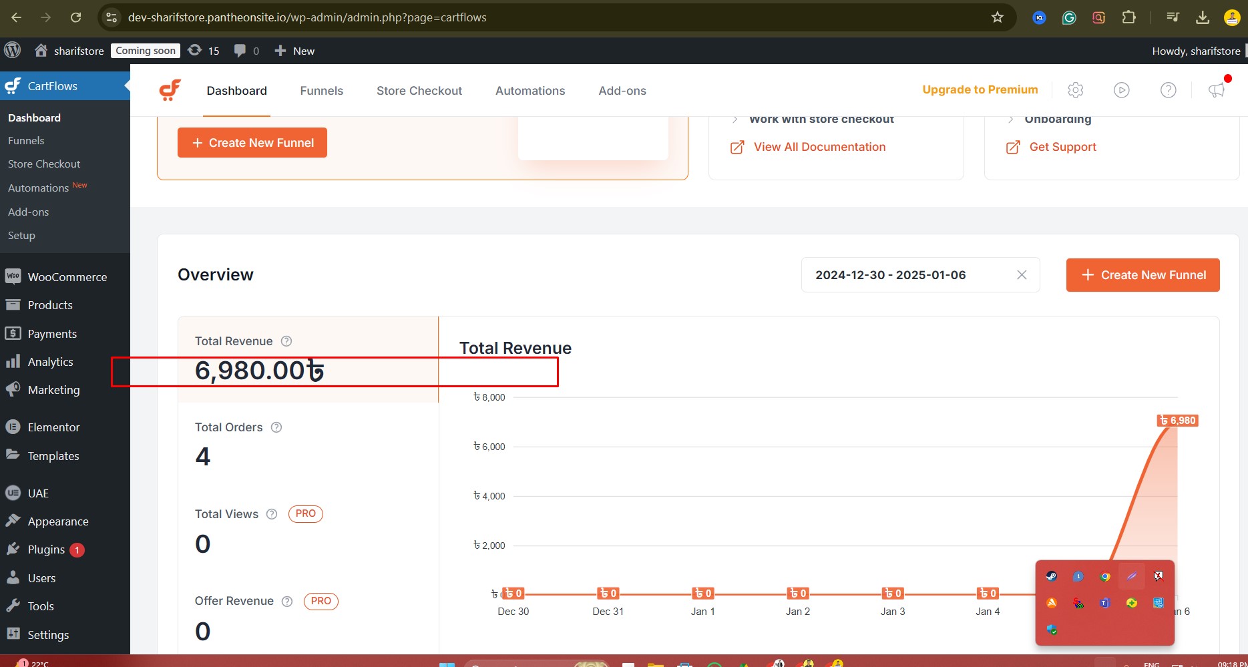
Task: Reload the page in the browser
Action: 76,17
